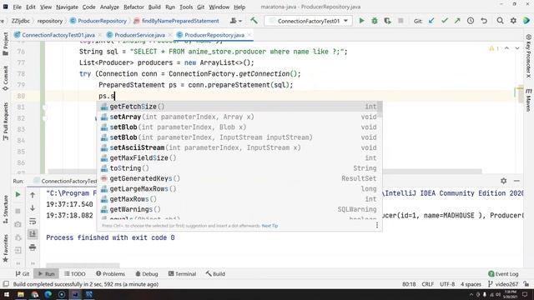Open the File menu
The width and height of the screenshot is (534, 300).
coord(17,7)
